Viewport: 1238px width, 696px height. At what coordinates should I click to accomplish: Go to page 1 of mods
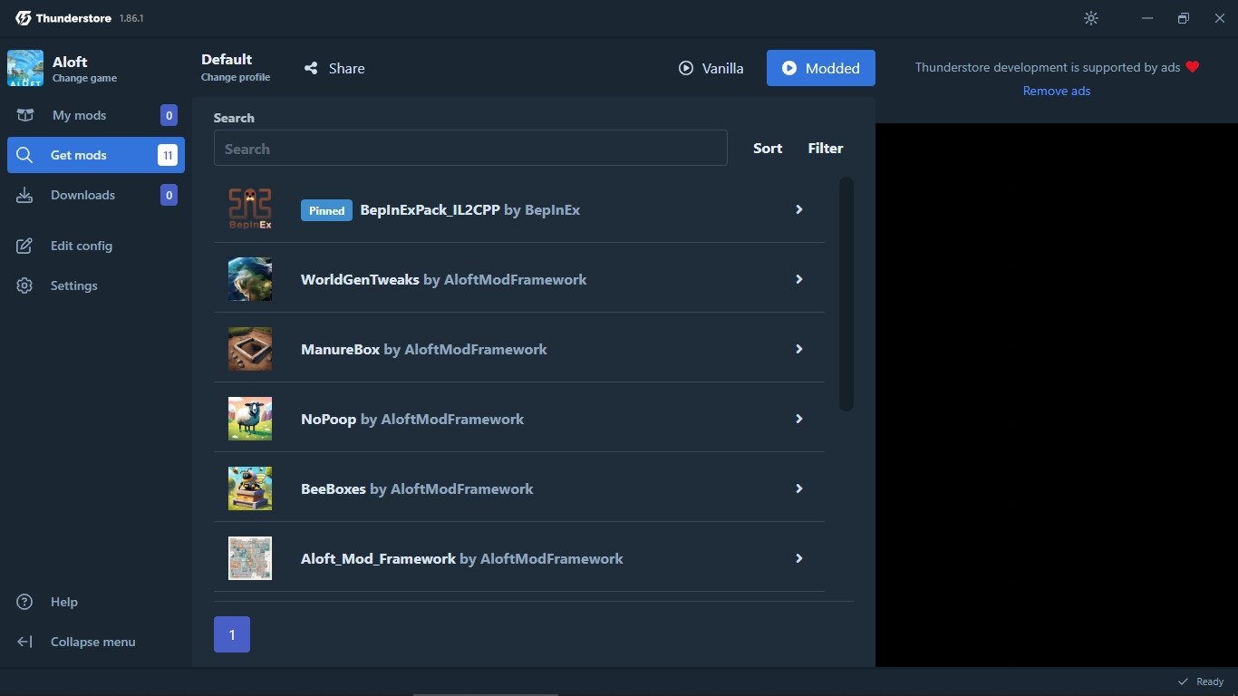point(232,634)
